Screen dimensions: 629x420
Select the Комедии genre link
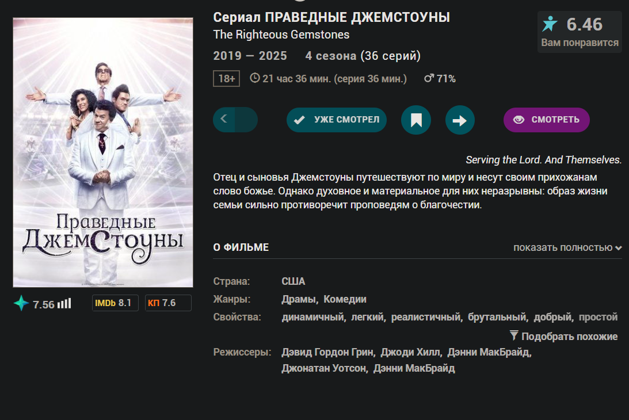(x=345, y=299)
